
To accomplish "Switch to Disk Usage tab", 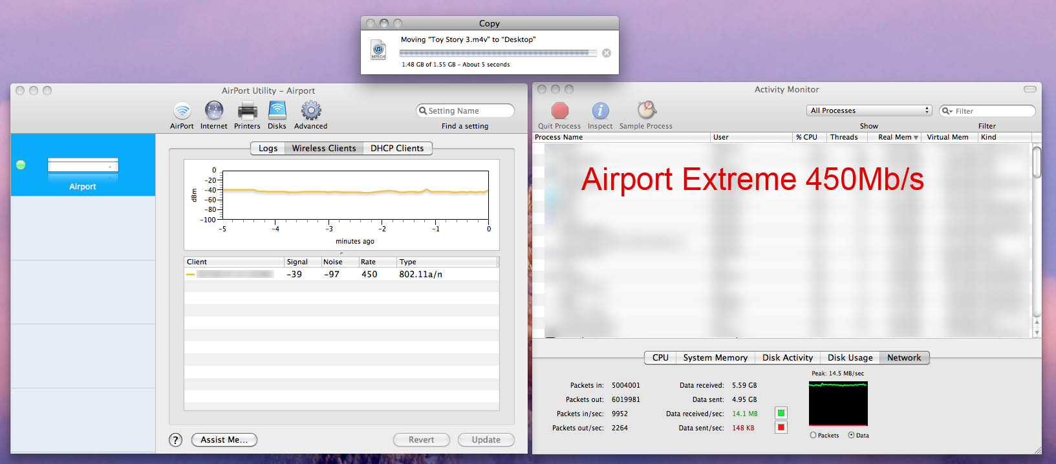I will (x=850, y=357).
